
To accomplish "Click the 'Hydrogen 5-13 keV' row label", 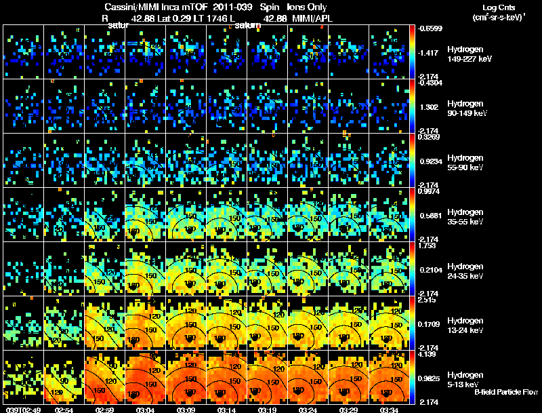I will 465,380.
